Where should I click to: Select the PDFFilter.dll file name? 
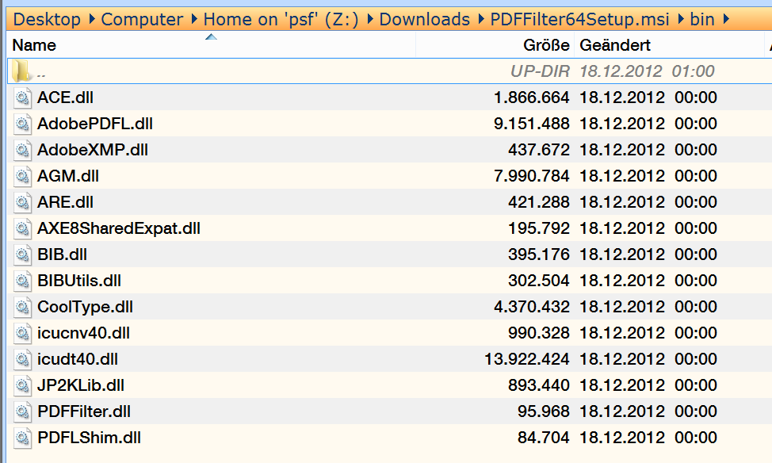coord(84,411)
